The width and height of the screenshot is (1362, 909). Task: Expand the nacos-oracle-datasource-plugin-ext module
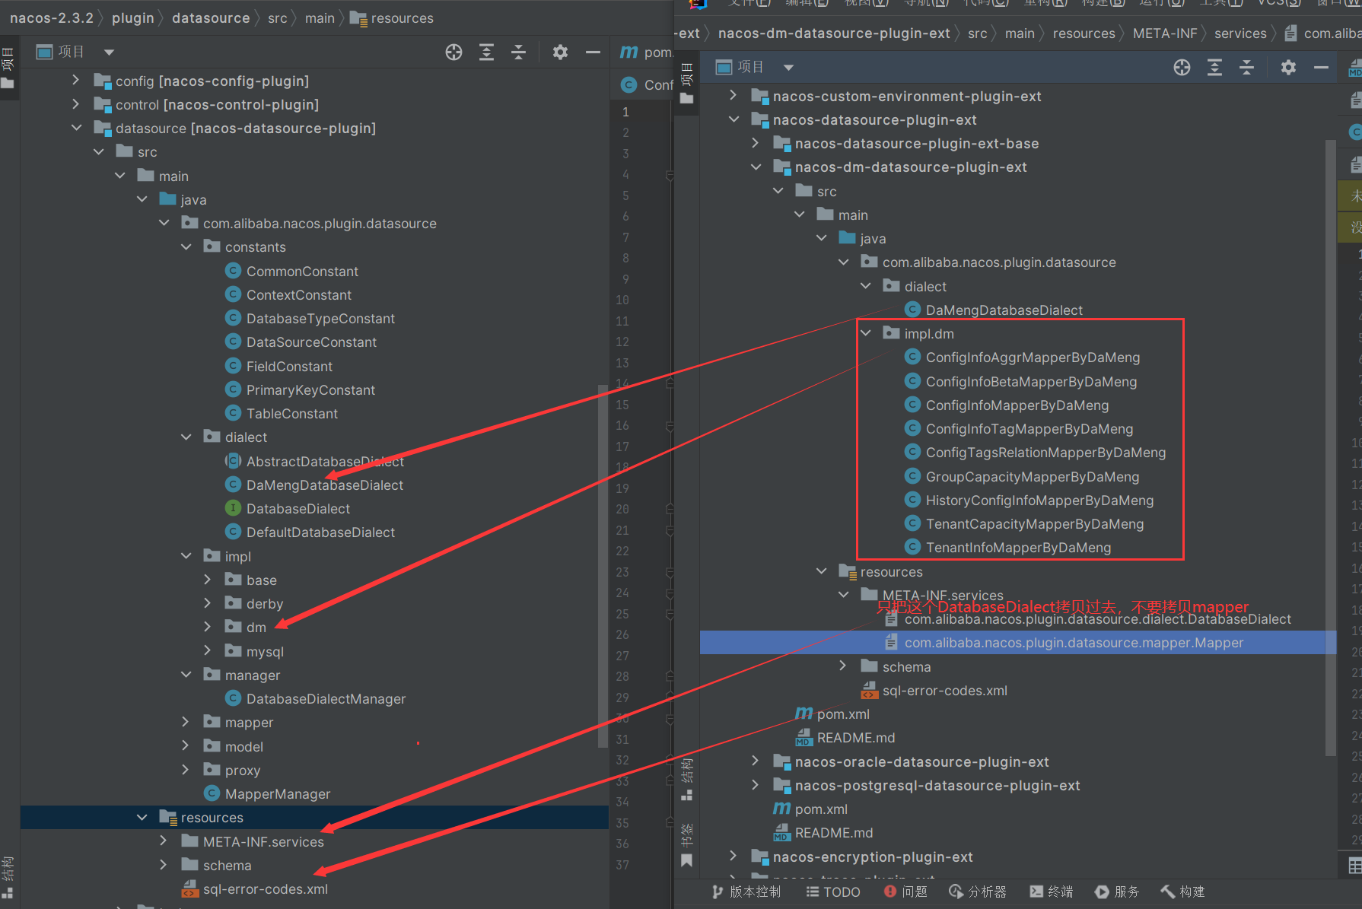click(756, 761)
